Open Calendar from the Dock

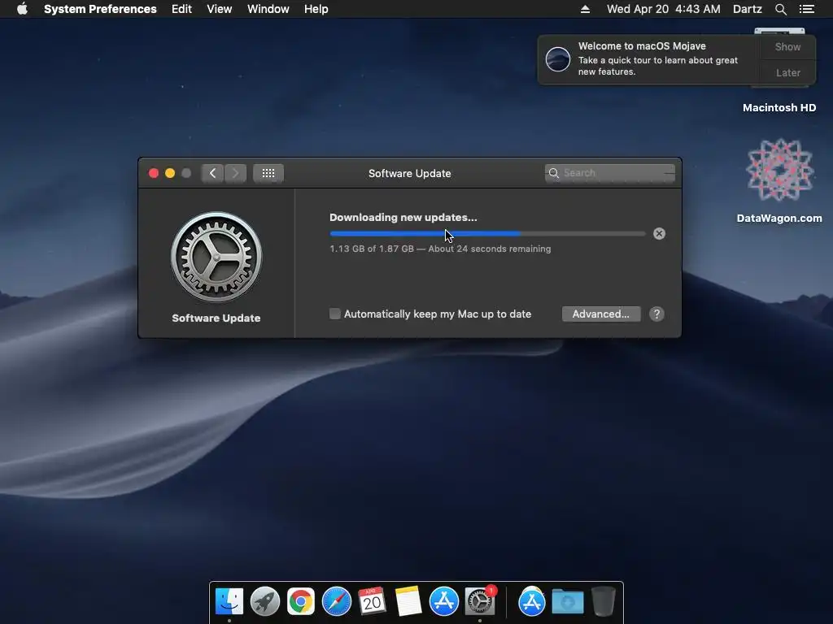click(372, 601)
